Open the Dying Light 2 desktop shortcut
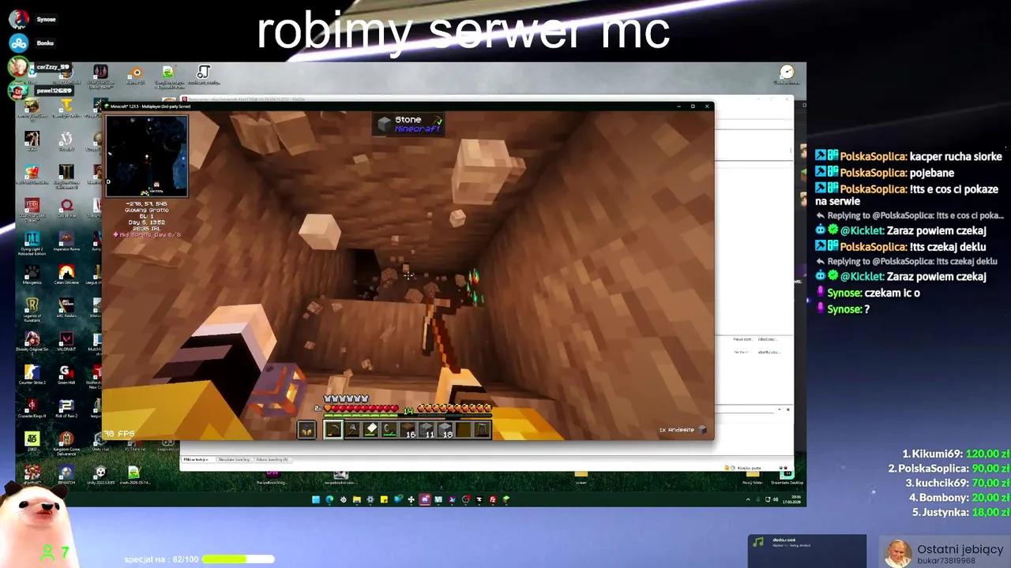 coord(32,243)
